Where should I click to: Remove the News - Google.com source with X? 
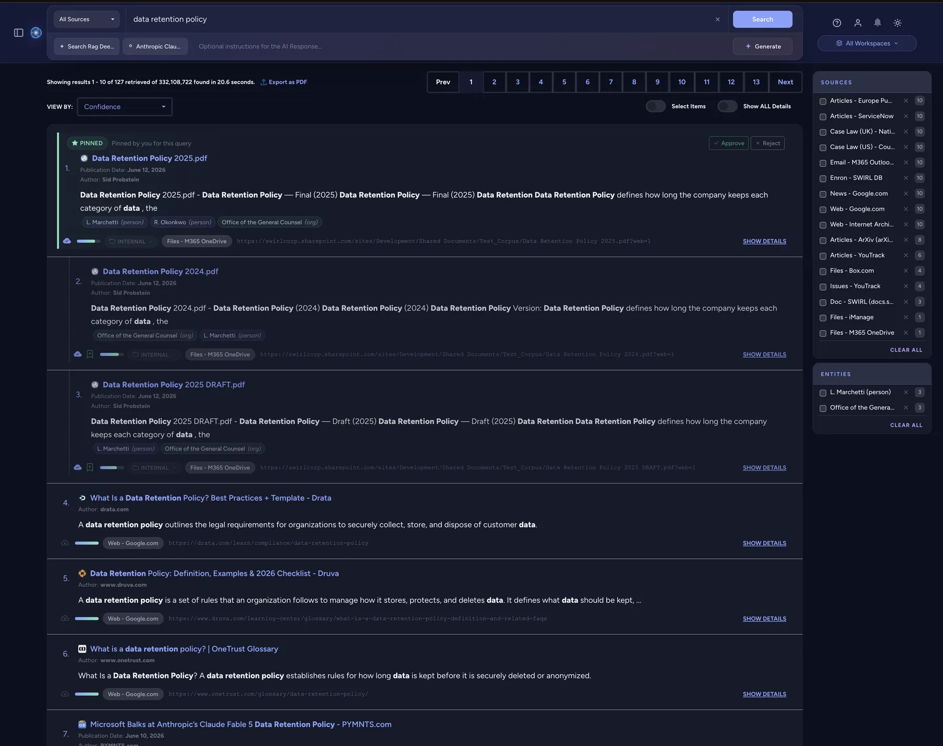click(x=906, y=193)
